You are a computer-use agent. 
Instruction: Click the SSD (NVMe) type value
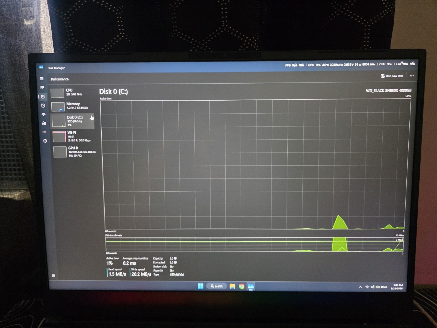pyautogui.click(x=177, y=274)
